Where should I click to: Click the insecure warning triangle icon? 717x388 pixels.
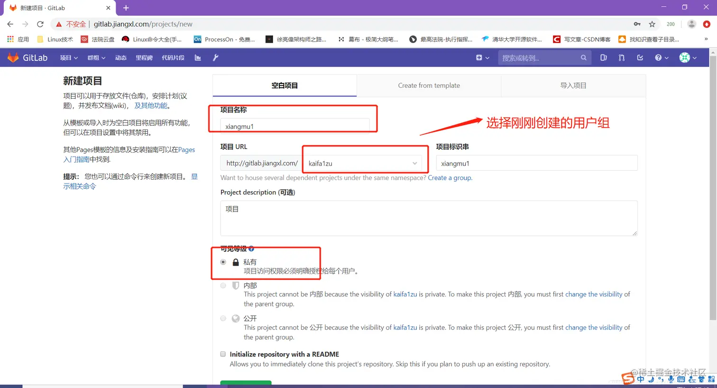(59, 24)
